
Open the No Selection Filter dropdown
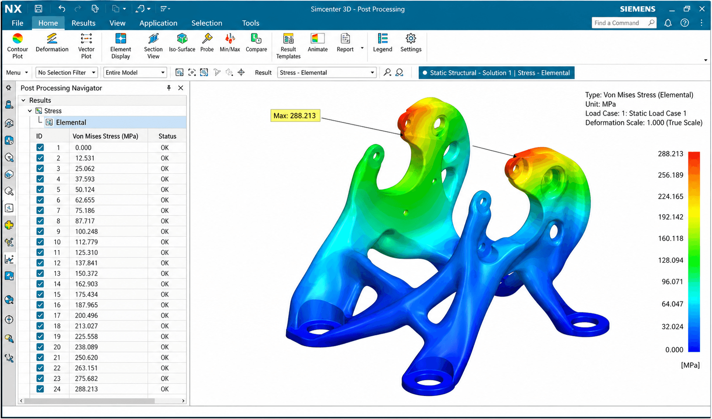click(67, 73)
